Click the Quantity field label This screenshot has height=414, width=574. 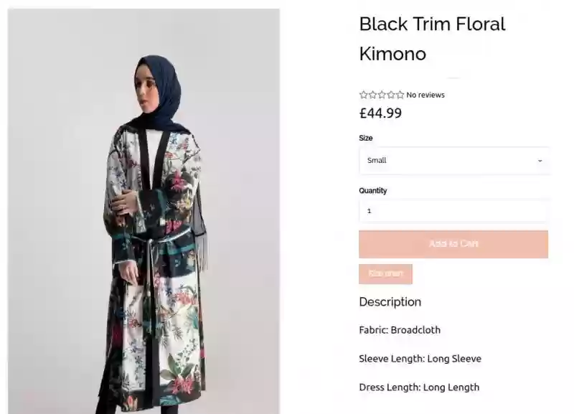click(x=372, y=191)
